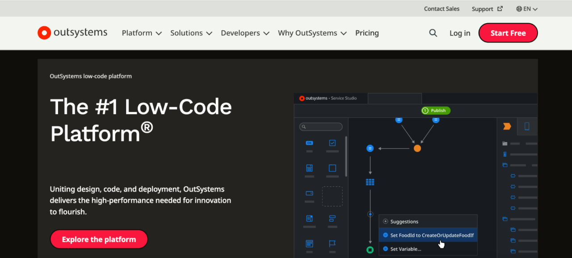Click the search field in Service Studio
The height and width of the screenshot is (258, 572).
click(x=321, y=127)
